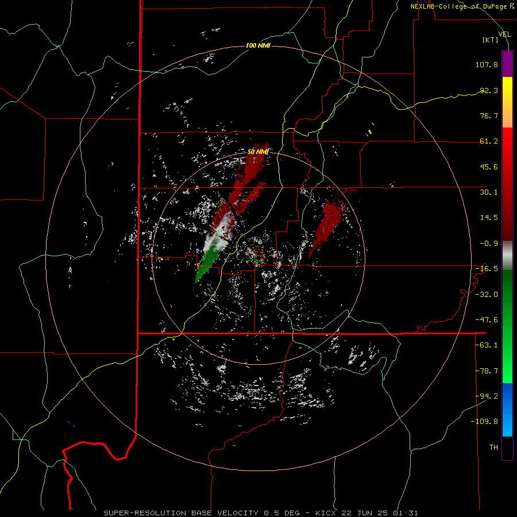Click the 61.2 velocity scale value

click(x=489, y=141)
